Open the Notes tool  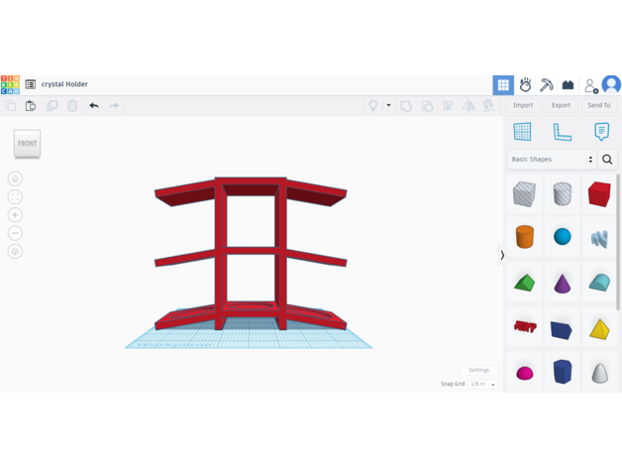click(601, 132)
